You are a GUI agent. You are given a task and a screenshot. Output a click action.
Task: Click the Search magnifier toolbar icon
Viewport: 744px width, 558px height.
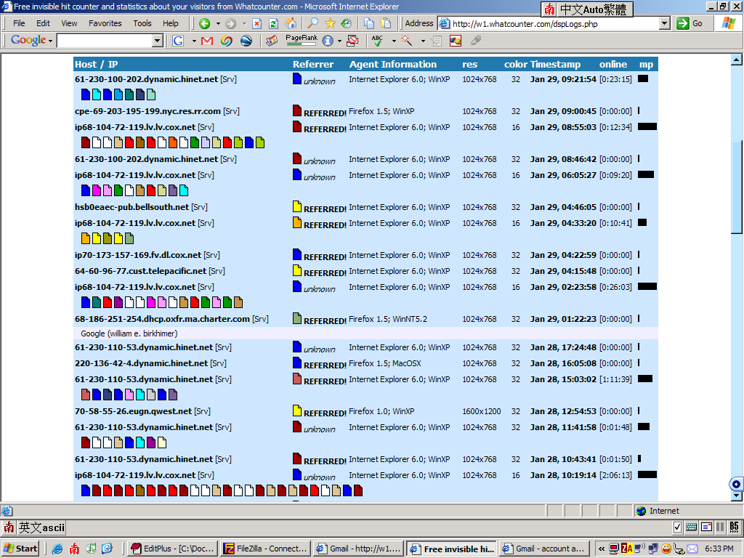(312, 23)
